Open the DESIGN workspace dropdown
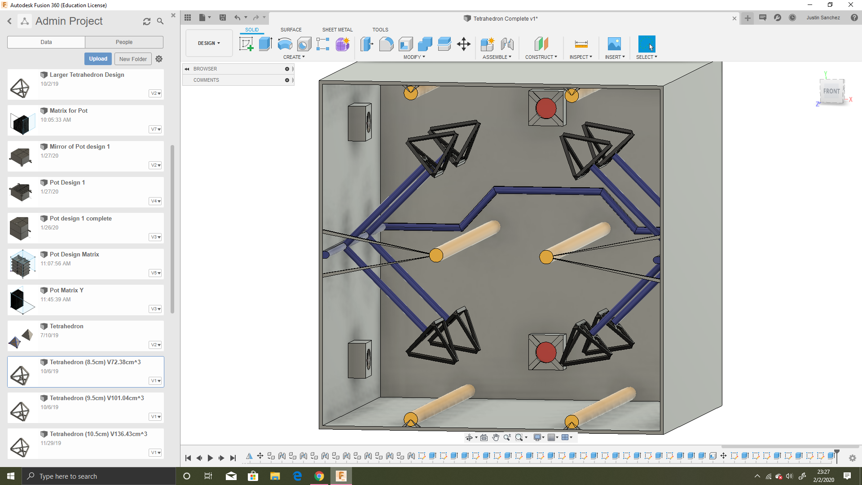Image resolution: width=862 pixels, height=485 pixels. tap(209, 43)
